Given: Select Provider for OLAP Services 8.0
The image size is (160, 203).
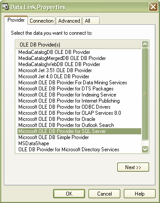Looking at the screenshot, I should click(x=79, y=113).
